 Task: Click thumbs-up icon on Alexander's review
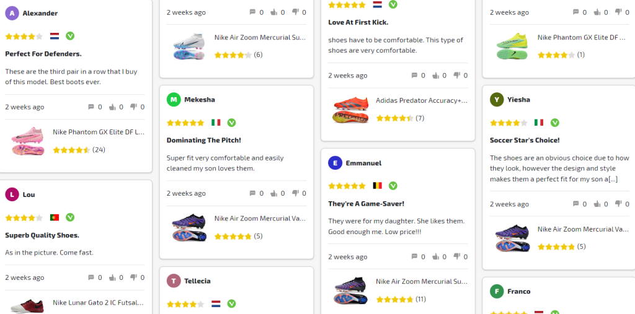[112, 107]
